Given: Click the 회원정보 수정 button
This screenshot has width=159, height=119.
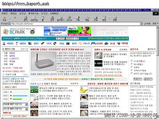Looking at the screenshot, I should tap(73, 38).
